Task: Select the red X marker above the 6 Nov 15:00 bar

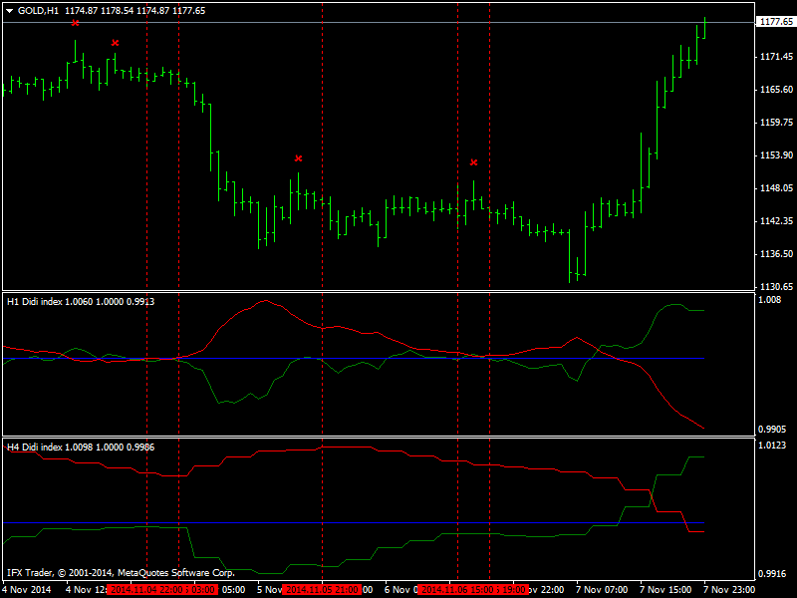Action: [x=474, y=162]
